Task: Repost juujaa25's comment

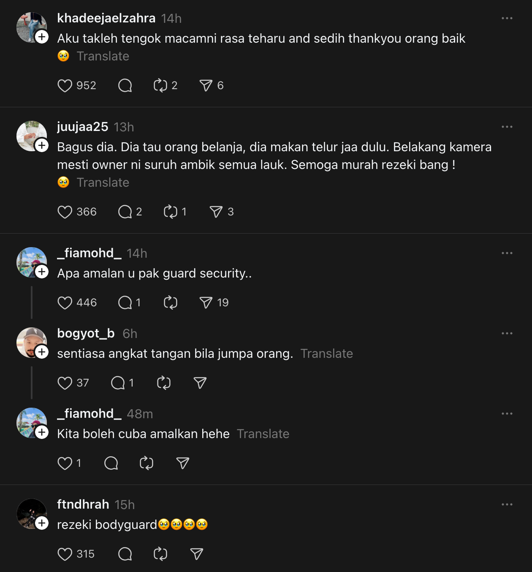Action: pyautogui.click(x=170, y=212)
